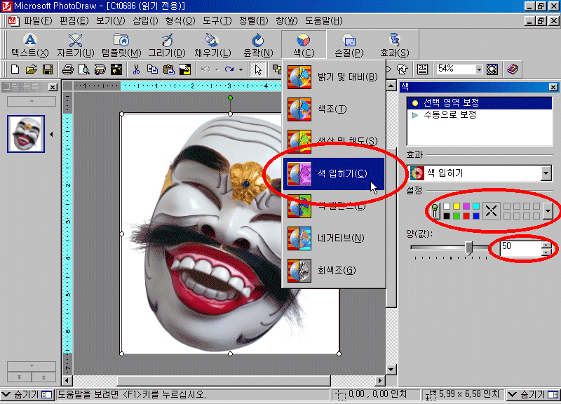The width and height of the screenshot is (561, 404).
Task: Click the undo arrow icon
Action: tap(205, 69)
